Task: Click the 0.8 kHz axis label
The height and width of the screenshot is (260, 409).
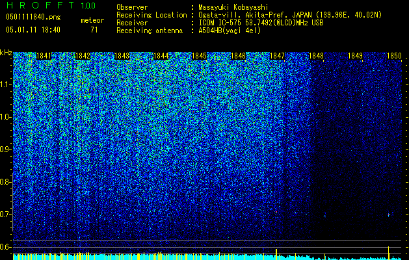Action: click(x=5, y=182)
